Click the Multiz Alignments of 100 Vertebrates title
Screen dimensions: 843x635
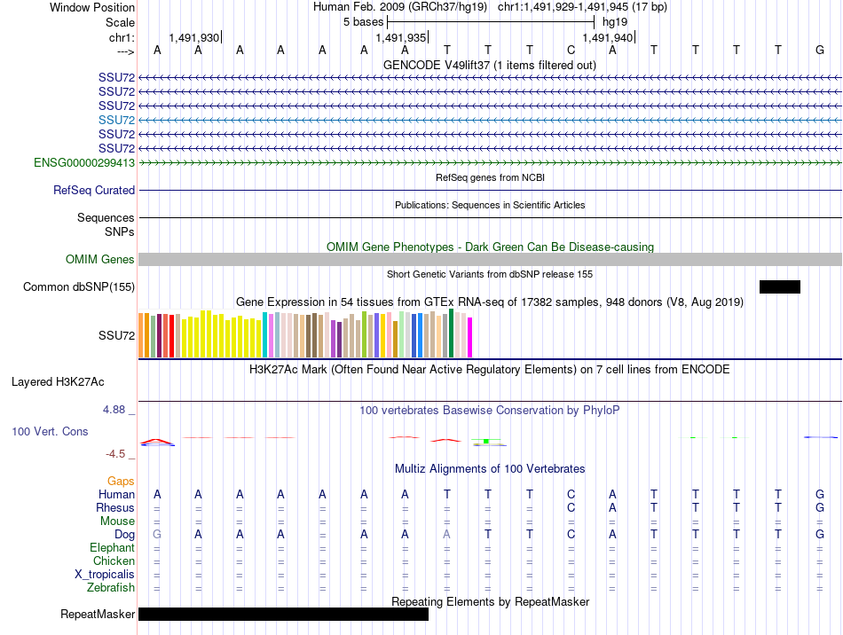489,469
